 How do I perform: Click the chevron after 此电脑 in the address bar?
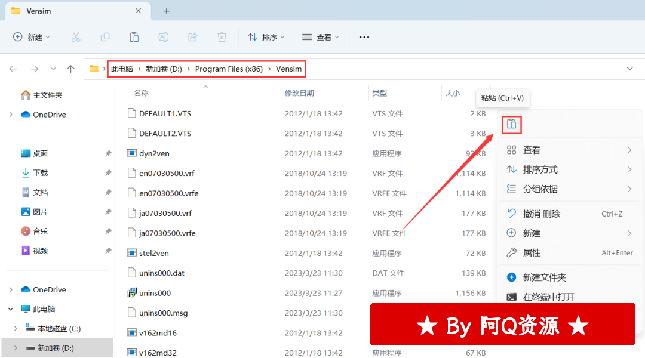[x=139, y=69]
